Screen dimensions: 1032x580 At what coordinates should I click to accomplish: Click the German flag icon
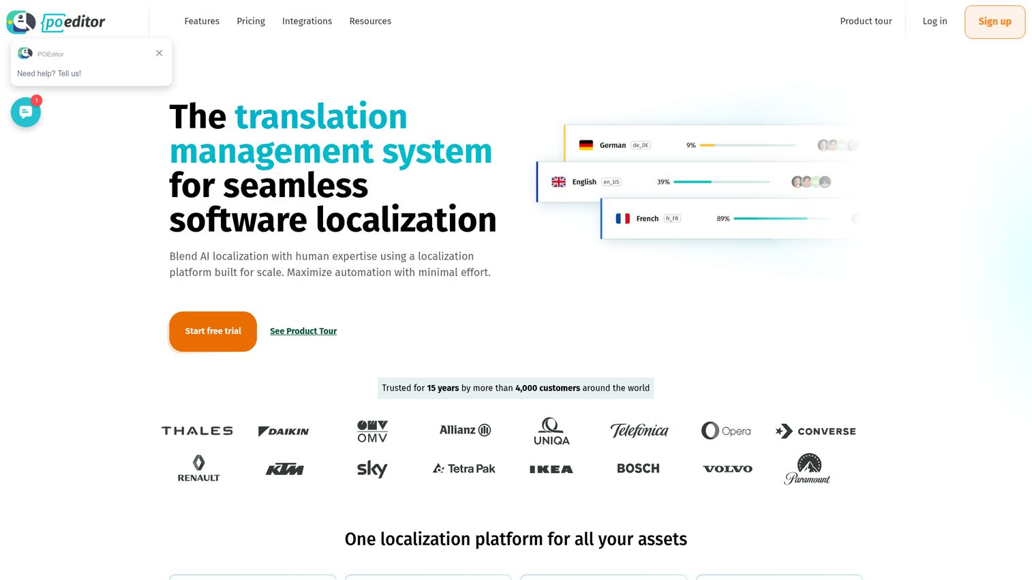point(586,145)
